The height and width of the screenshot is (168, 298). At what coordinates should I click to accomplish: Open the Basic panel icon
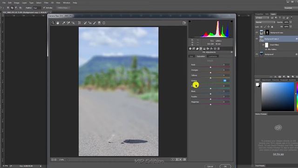click(190, 49)
